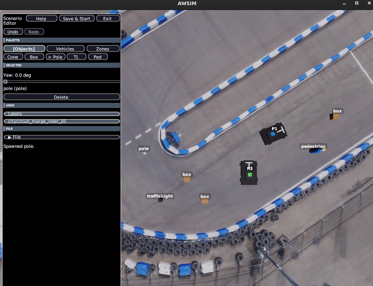This screenshot has width=373, height=286.
Task: Toggle the citycircuit_marge_inner_10 overlay
Action: tap(62, 121)
